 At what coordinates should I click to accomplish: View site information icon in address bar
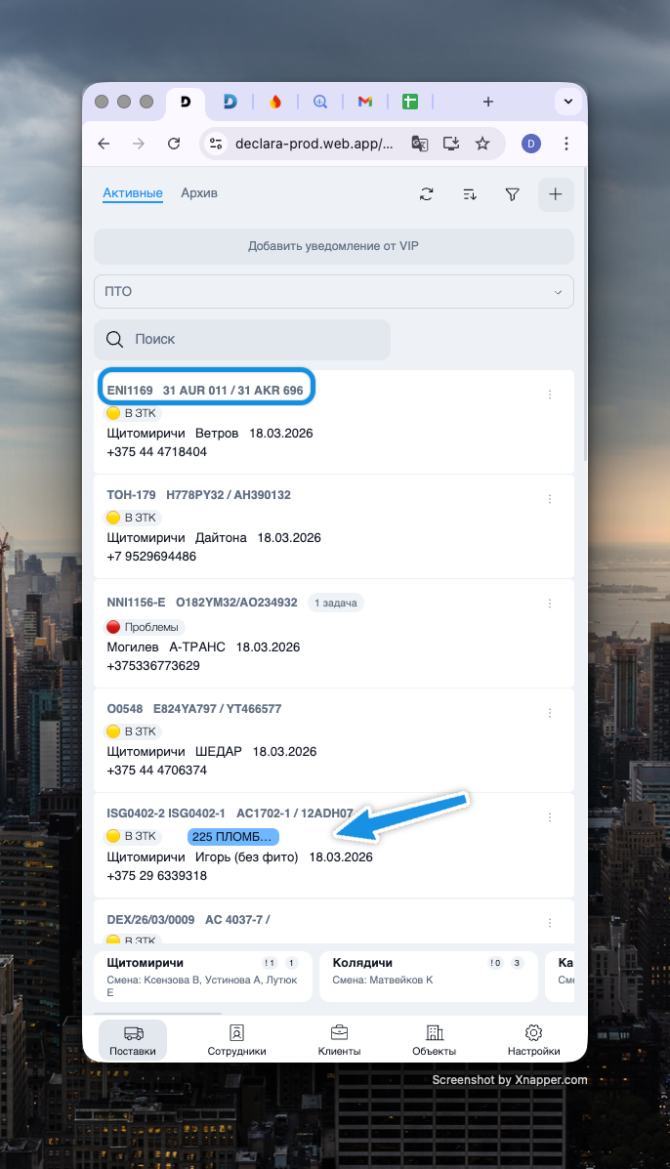[x=216, y=144]
